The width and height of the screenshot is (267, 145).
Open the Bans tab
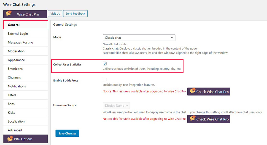pos(26,104)
